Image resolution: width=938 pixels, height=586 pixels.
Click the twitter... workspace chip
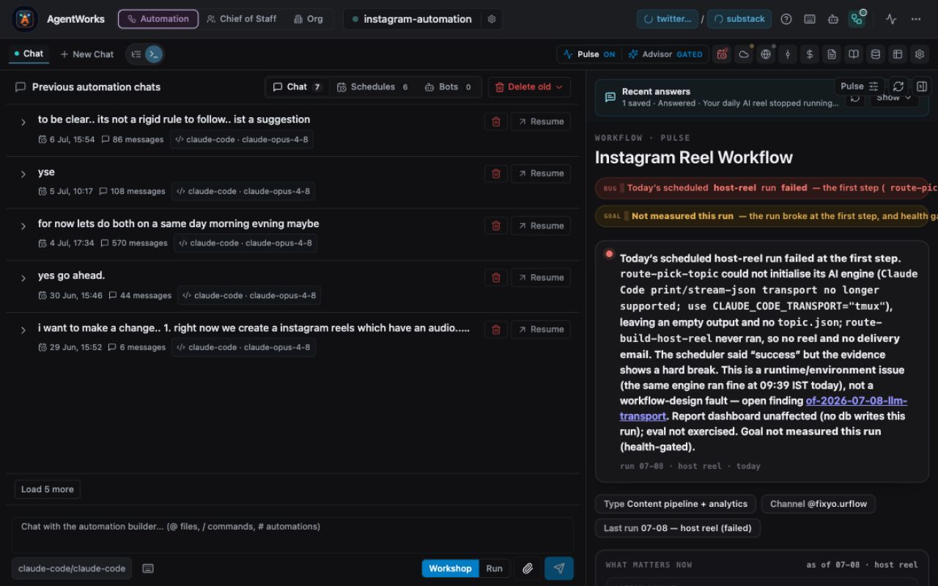click(667, 19)
